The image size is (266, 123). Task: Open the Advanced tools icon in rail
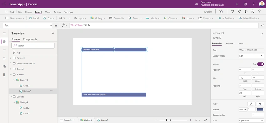point(4,75)
